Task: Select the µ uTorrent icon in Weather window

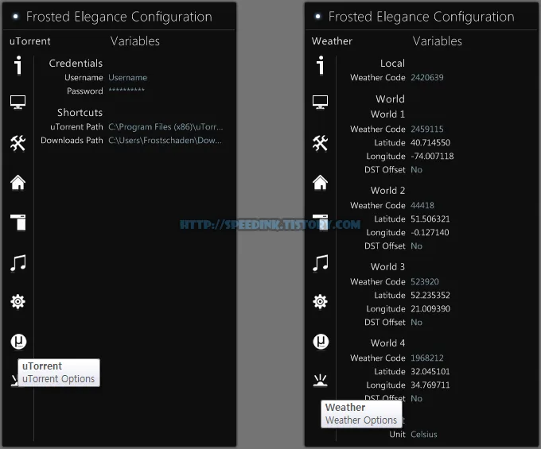Action: (x=321, y=342)
